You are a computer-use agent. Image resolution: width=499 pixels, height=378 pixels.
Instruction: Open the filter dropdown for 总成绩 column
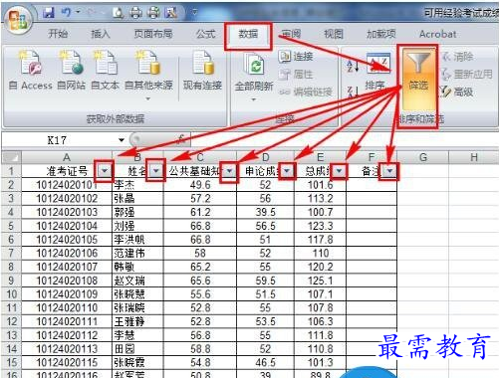[x=339, y=171]
